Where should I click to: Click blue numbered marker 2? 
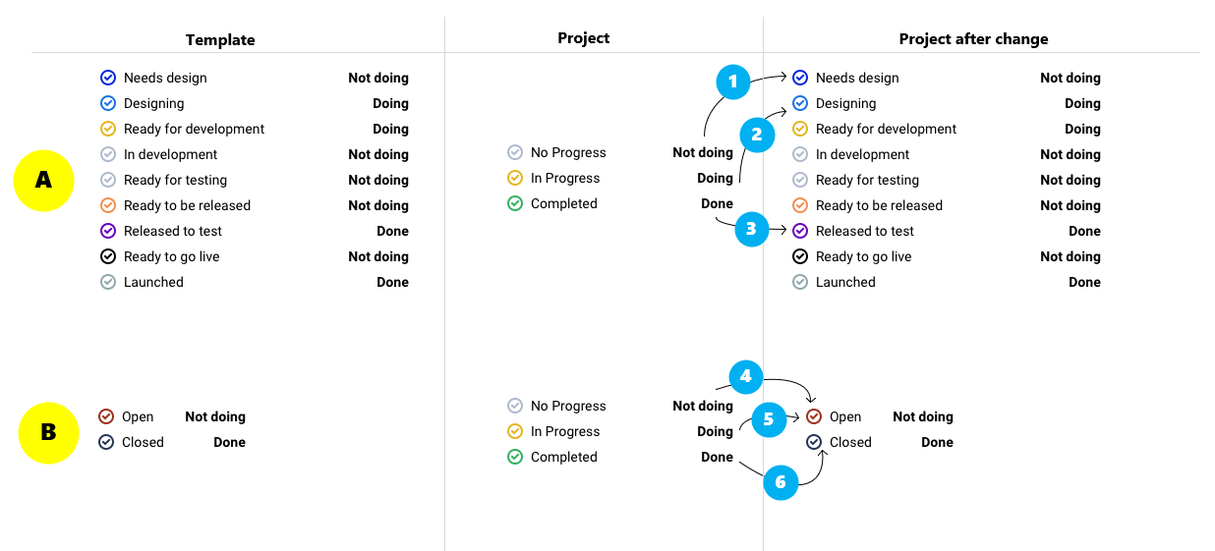pos(756,135)
